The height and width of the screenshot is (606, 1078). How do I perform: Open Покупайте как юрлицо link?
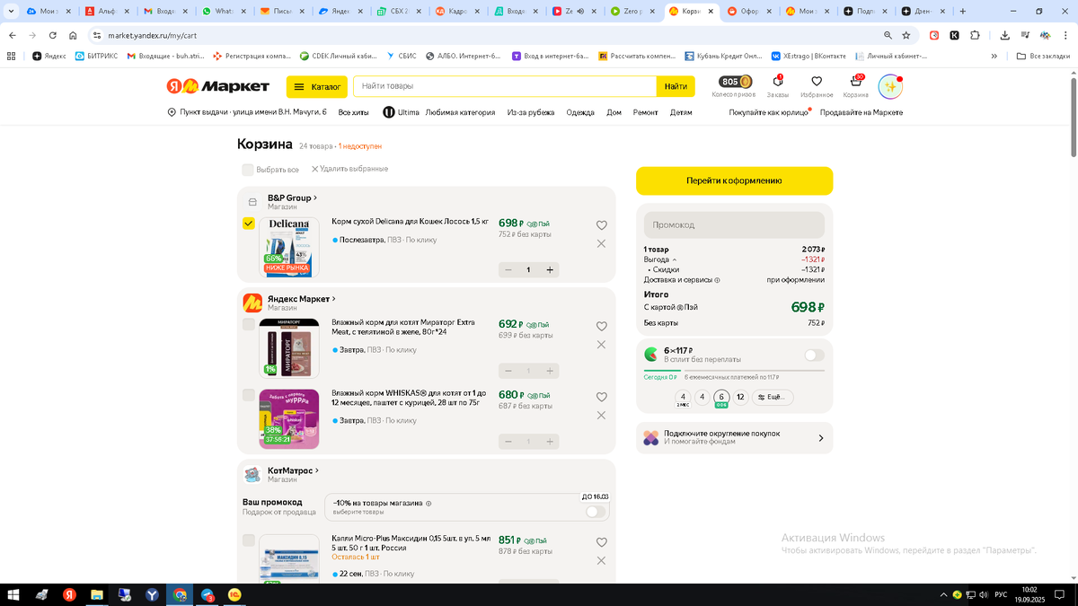tap(768, 112)
